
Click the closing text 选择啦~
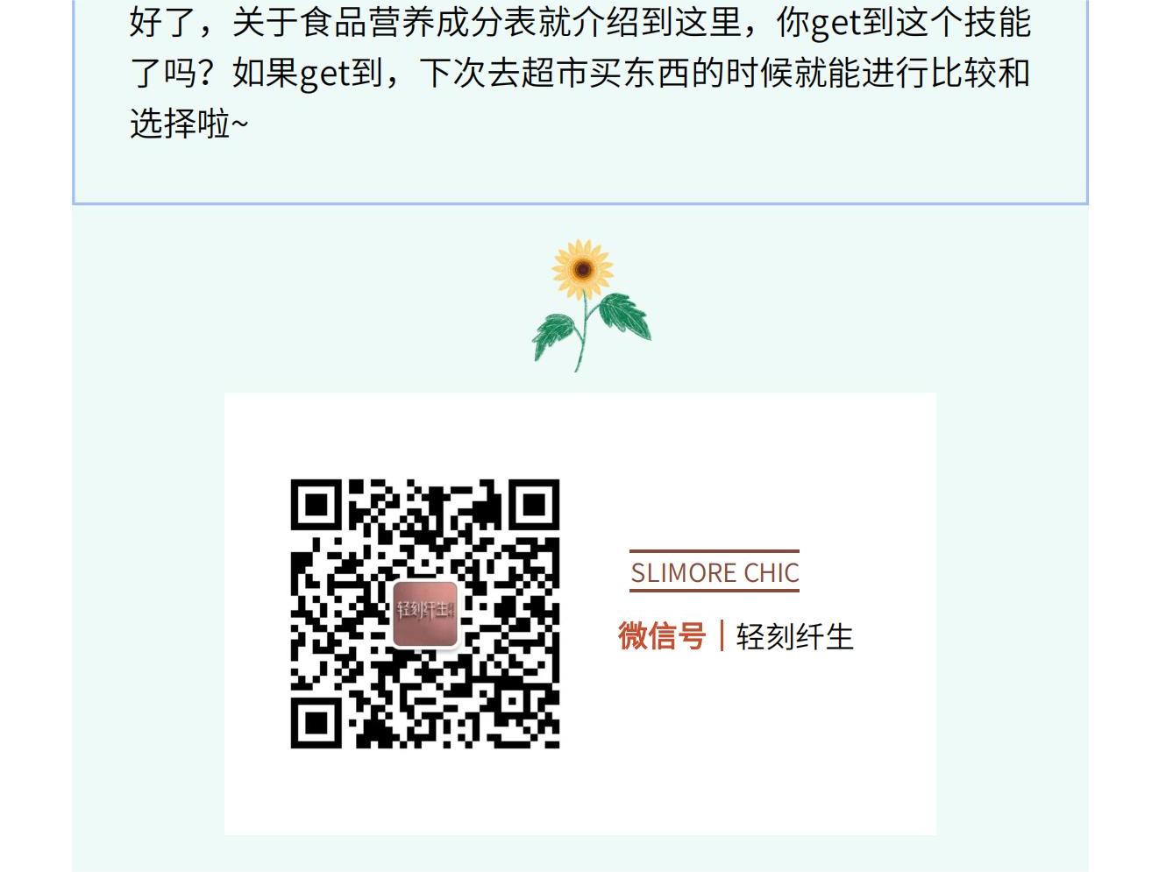(188, 124)
